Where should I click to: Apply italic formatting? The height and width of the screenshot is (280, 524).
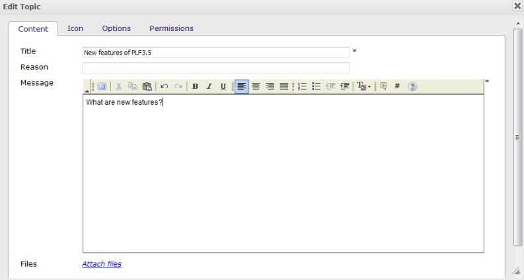(x=209, y=86)
